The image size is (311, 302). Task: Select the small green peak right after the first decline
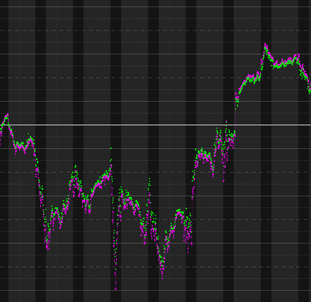click(28, 133)
